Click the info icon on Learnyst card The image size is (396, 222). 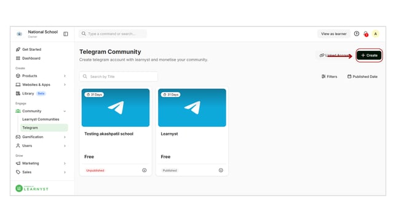221,170
